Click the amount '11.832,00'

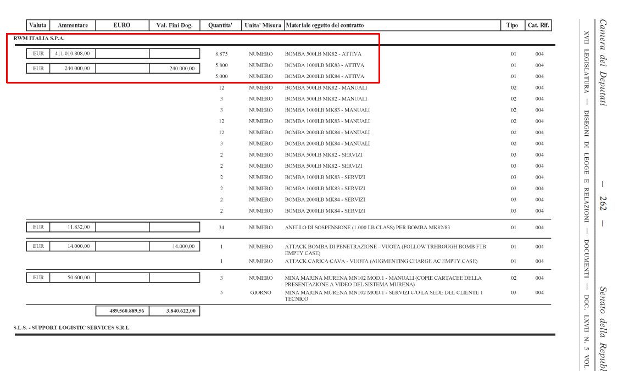point(79,227)
